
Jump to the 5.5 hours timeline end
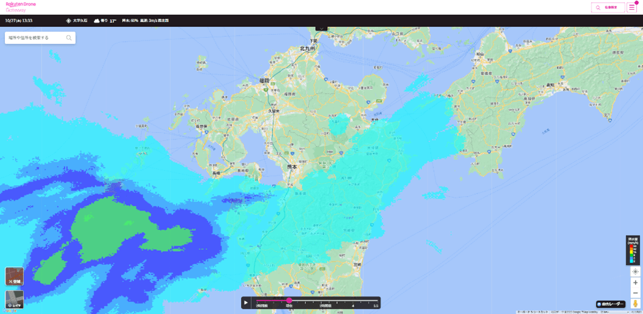pyautogui.click(x=375, y=306)
